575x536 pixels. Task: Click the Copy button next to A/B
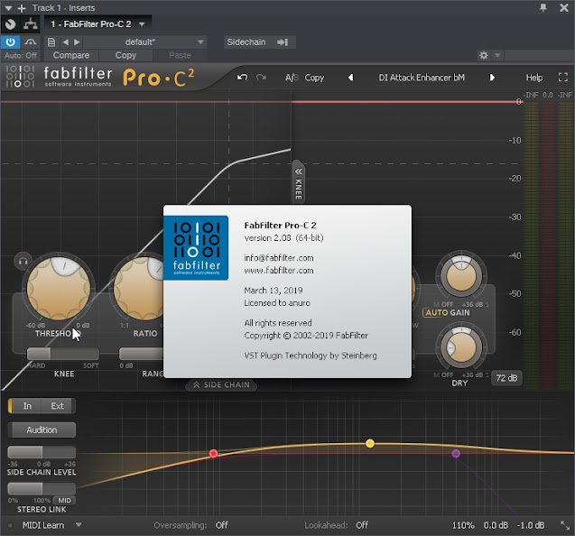(x=314, y=78)
